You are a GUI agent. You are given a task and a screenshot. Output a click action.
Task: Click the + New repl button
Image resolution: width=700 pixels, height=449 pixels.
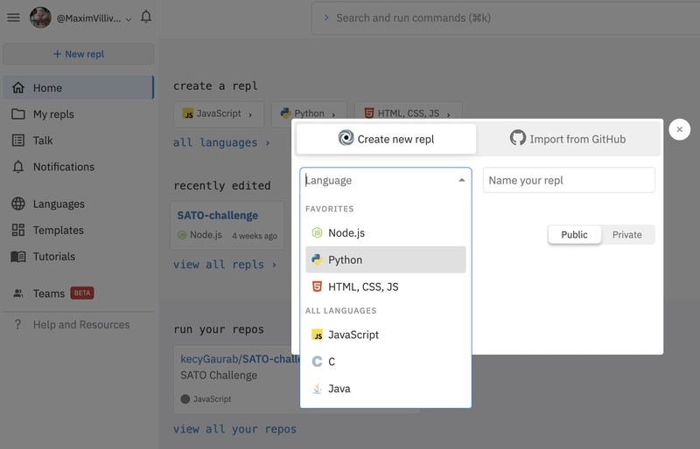pos(79,54)
